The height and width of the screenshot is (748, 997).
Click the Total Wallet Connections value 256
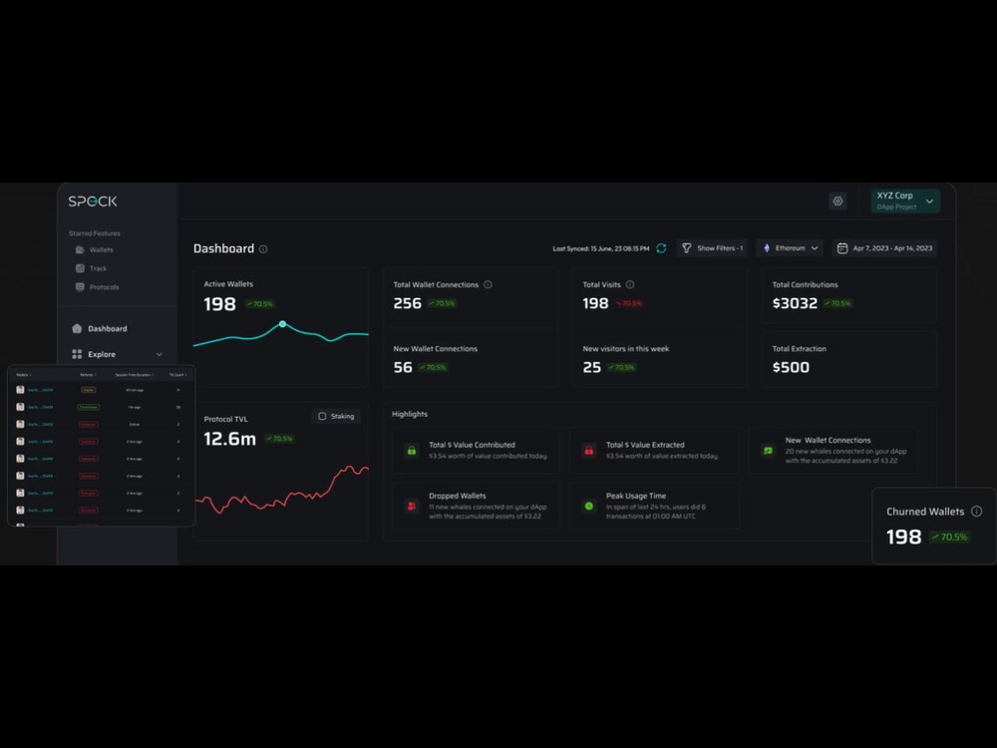coord(408,303)
